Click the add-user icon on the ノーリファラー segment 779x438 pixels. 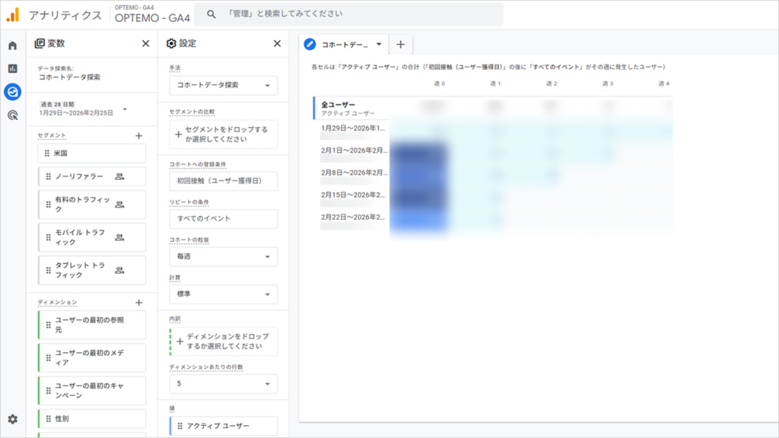[118, 176]
